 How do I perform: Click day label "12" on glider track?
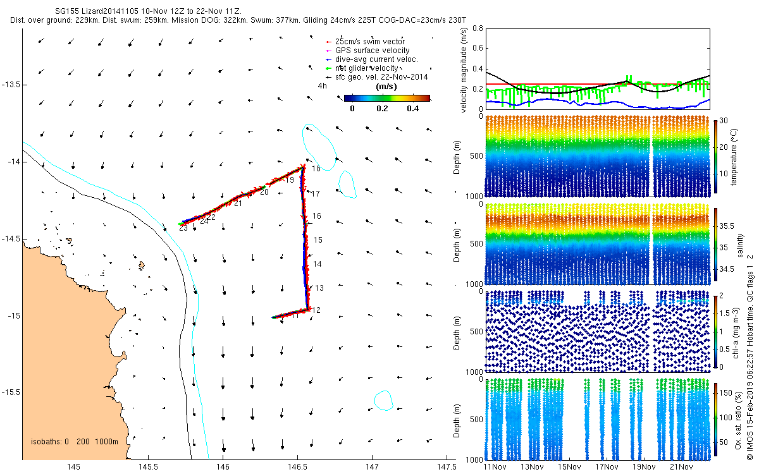[316, 310]
